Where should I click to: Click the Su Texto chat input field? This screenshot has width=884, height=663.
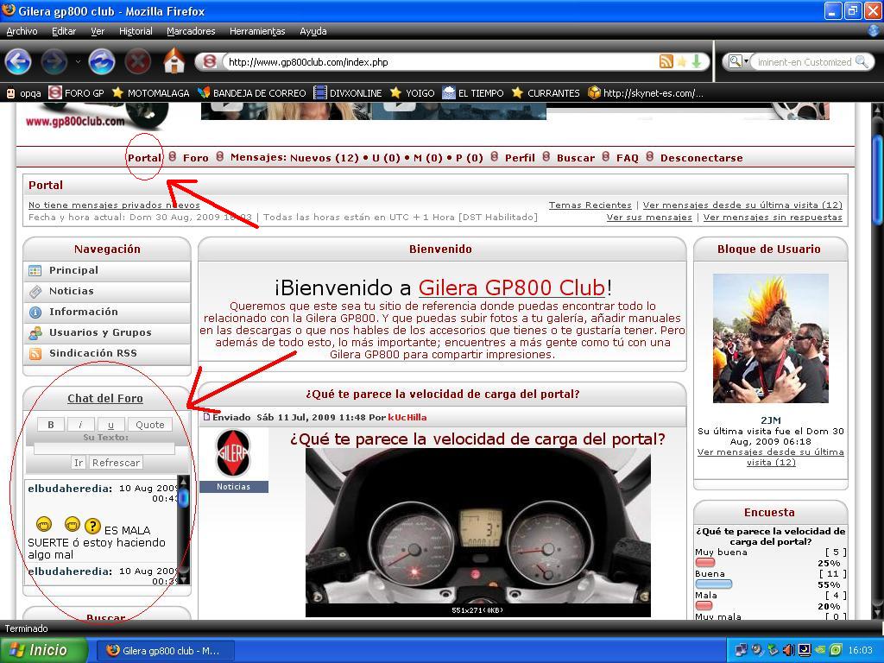104,449
